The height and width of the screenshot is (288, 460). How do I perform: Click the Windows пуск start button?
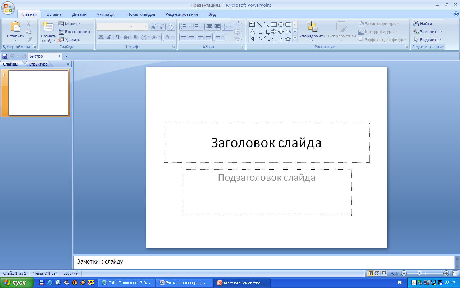pyautogui.click(x=17, y=283)
